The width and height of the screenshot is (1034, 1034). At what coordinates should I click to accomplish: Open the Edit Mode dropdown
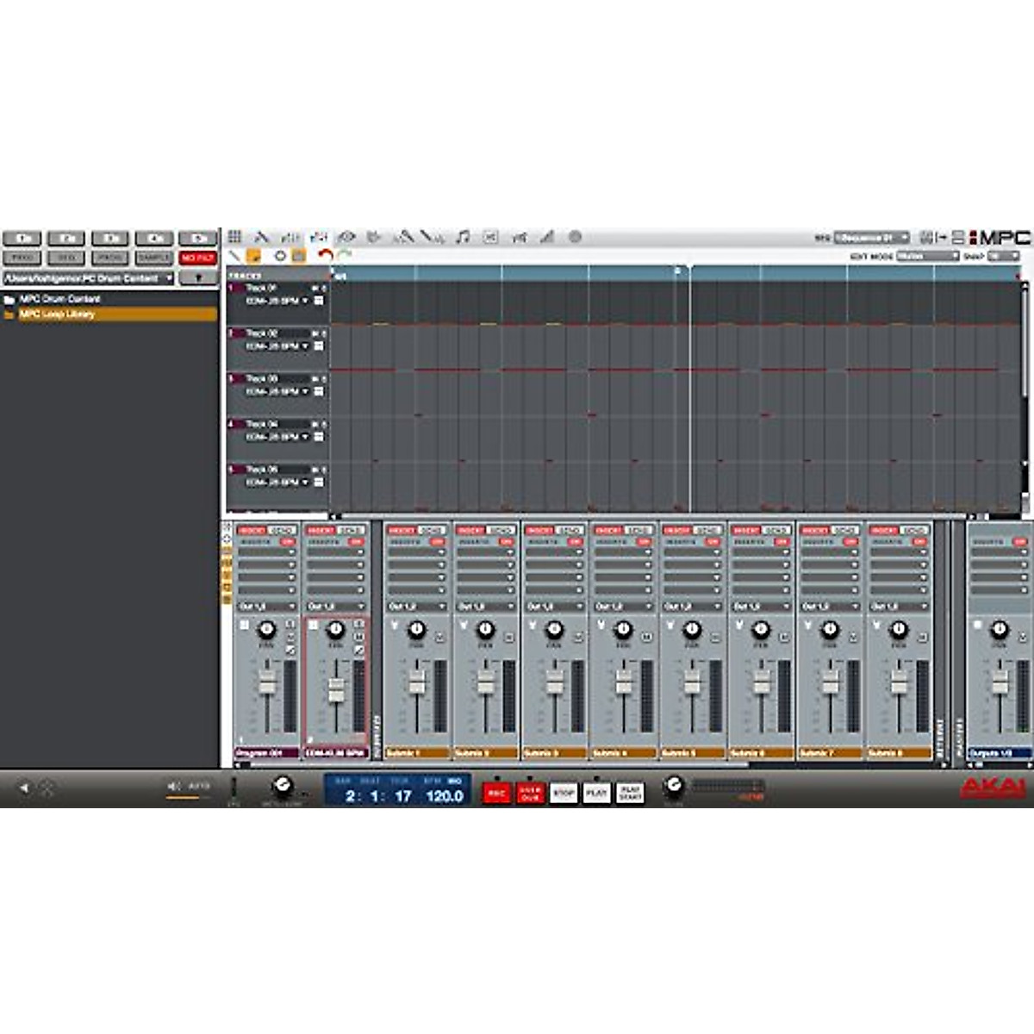pos(927,257)
